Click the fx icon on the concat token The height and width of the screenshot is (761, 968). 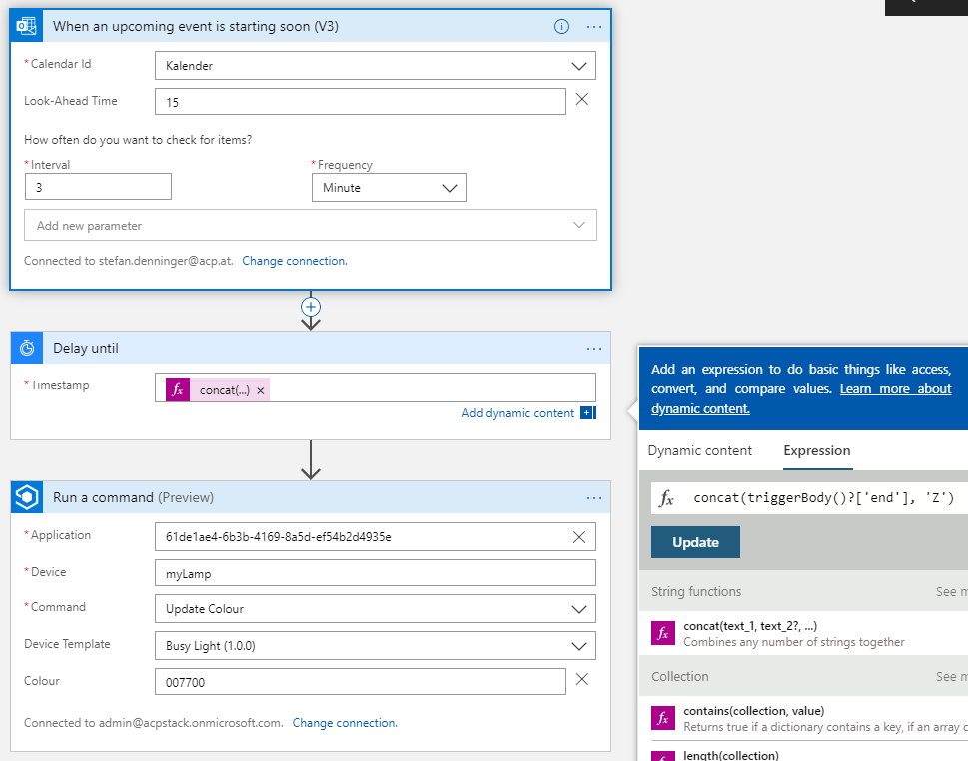178,389
